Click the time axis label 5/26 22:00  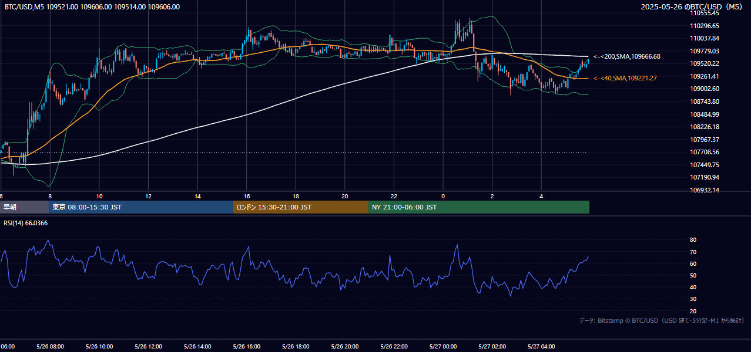(x=394, y=346)
